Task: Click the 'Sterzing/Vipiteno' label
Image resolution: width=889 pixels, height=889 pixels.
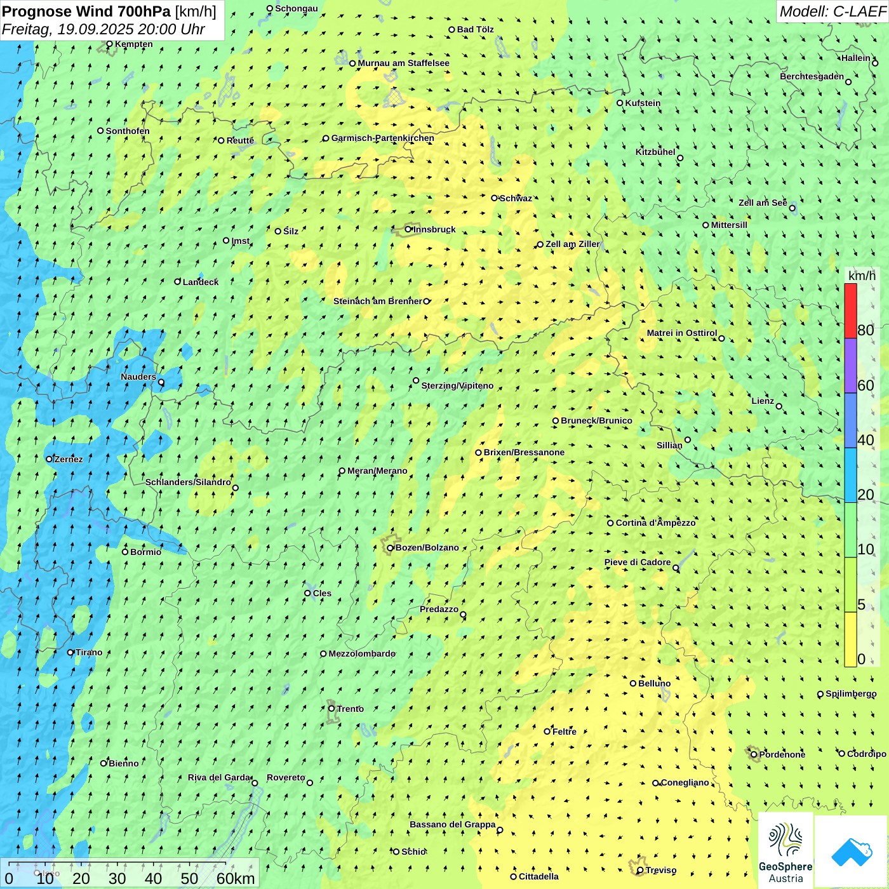Action: tap(457, 385)
